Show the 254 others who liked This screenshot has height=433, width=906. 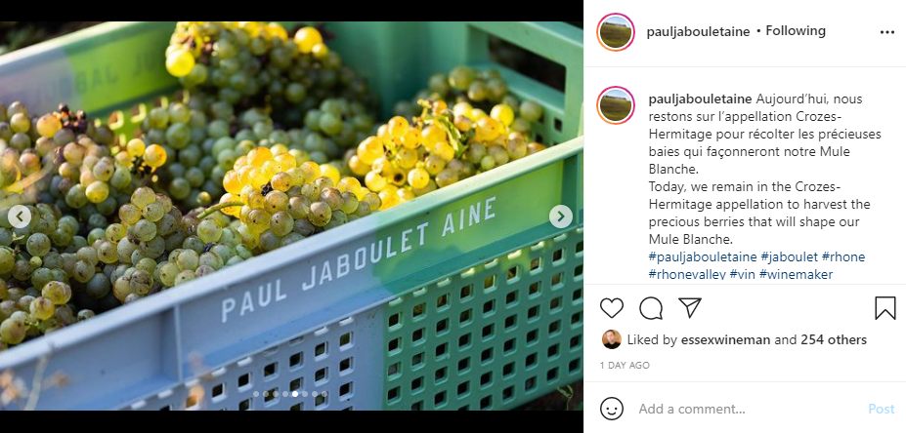pyautogui.click(x=835, y=340)
